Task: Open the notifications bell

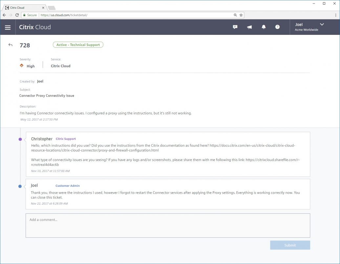Action: click(264, 27)
